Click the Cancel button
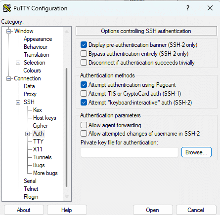 [x=196, y=210]
